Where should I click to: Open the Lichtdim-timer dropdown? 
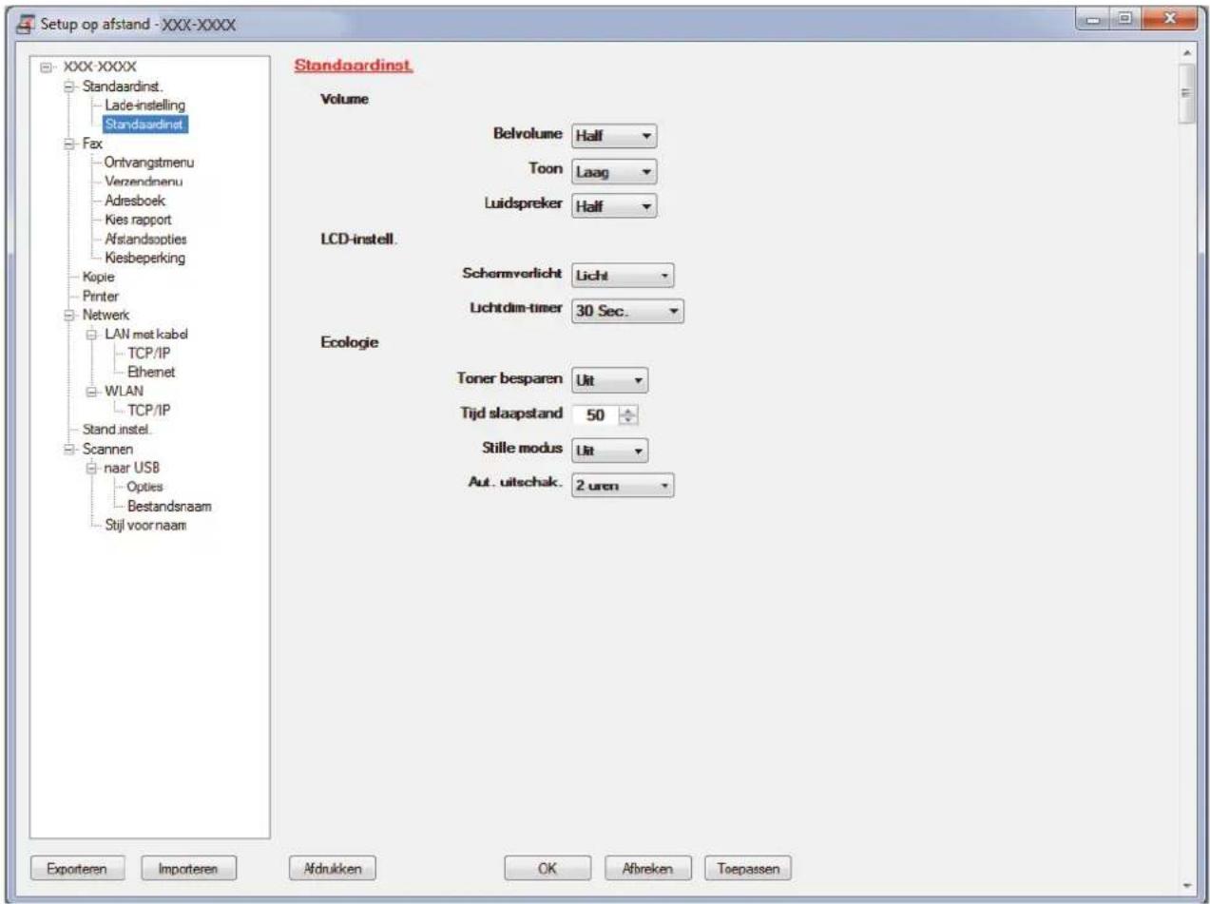tap(626, 311)
